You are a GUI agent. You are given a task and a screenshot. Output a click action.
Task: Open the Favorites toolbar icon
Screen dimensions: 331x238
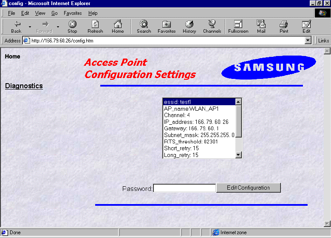click(167, 27)
